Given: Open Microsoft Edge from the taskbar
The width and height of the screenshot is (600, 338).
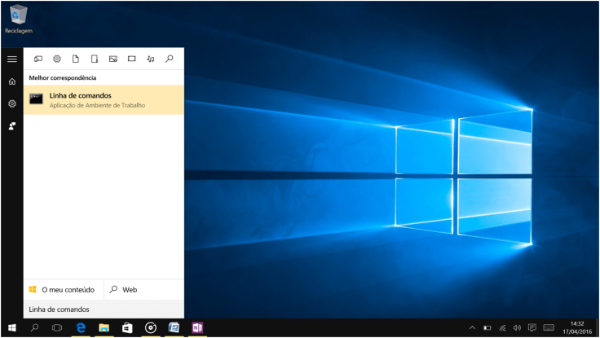Looking at the screenshot, I should coord(81,328).
